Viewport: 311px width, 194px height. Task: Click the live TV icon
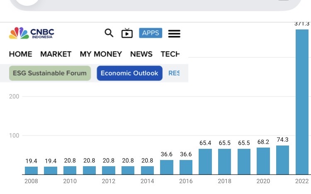pyautogui.click(x=127, y=33)
